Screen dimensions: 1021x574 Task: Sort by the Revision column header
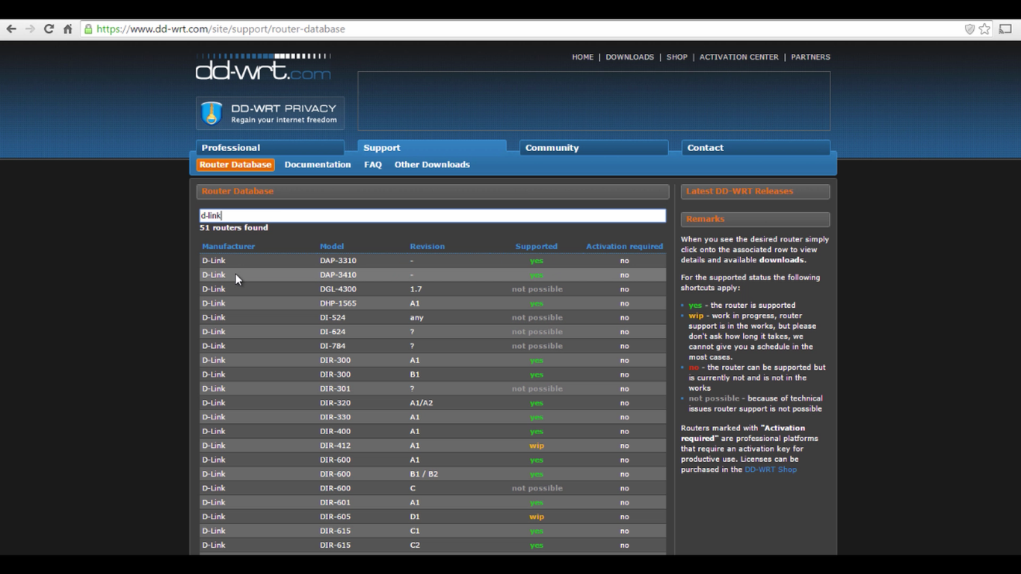tap(427, 246)
